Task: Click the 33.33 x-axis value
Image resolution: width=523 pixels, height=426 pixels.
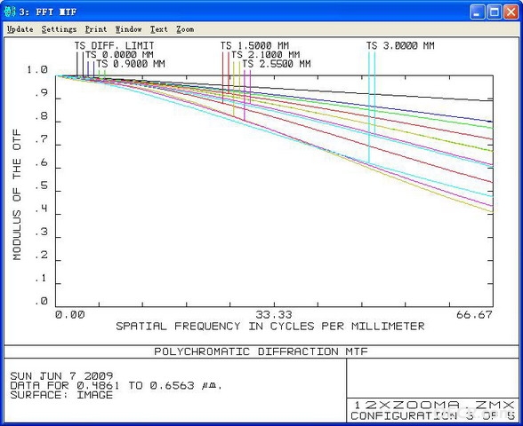Action: (x=274, y=314)
